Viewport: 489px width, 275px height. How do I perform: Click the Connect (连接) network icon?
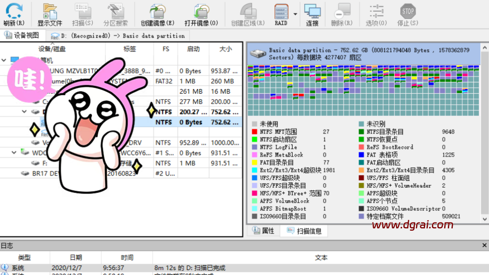[312, 11]
